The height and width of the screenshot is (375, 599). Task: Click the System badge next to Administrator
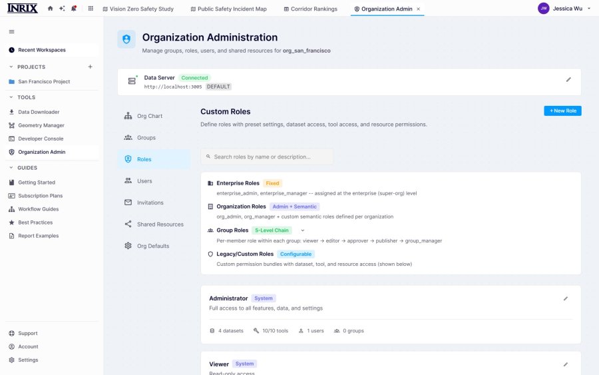click(264, 298)
